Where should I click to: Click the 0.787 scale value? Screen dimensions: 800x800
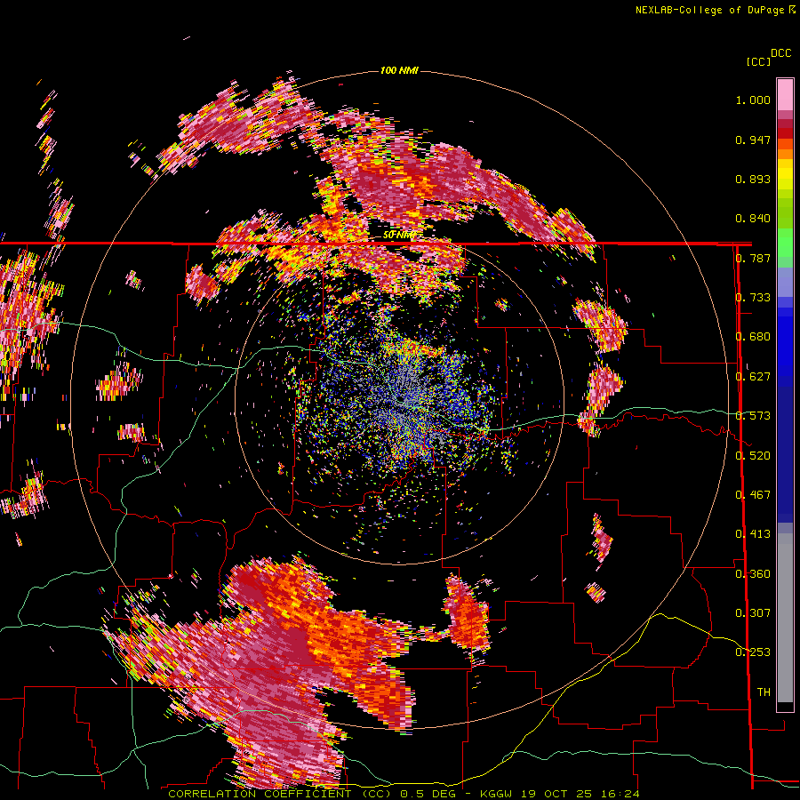(x=753, y=258)
